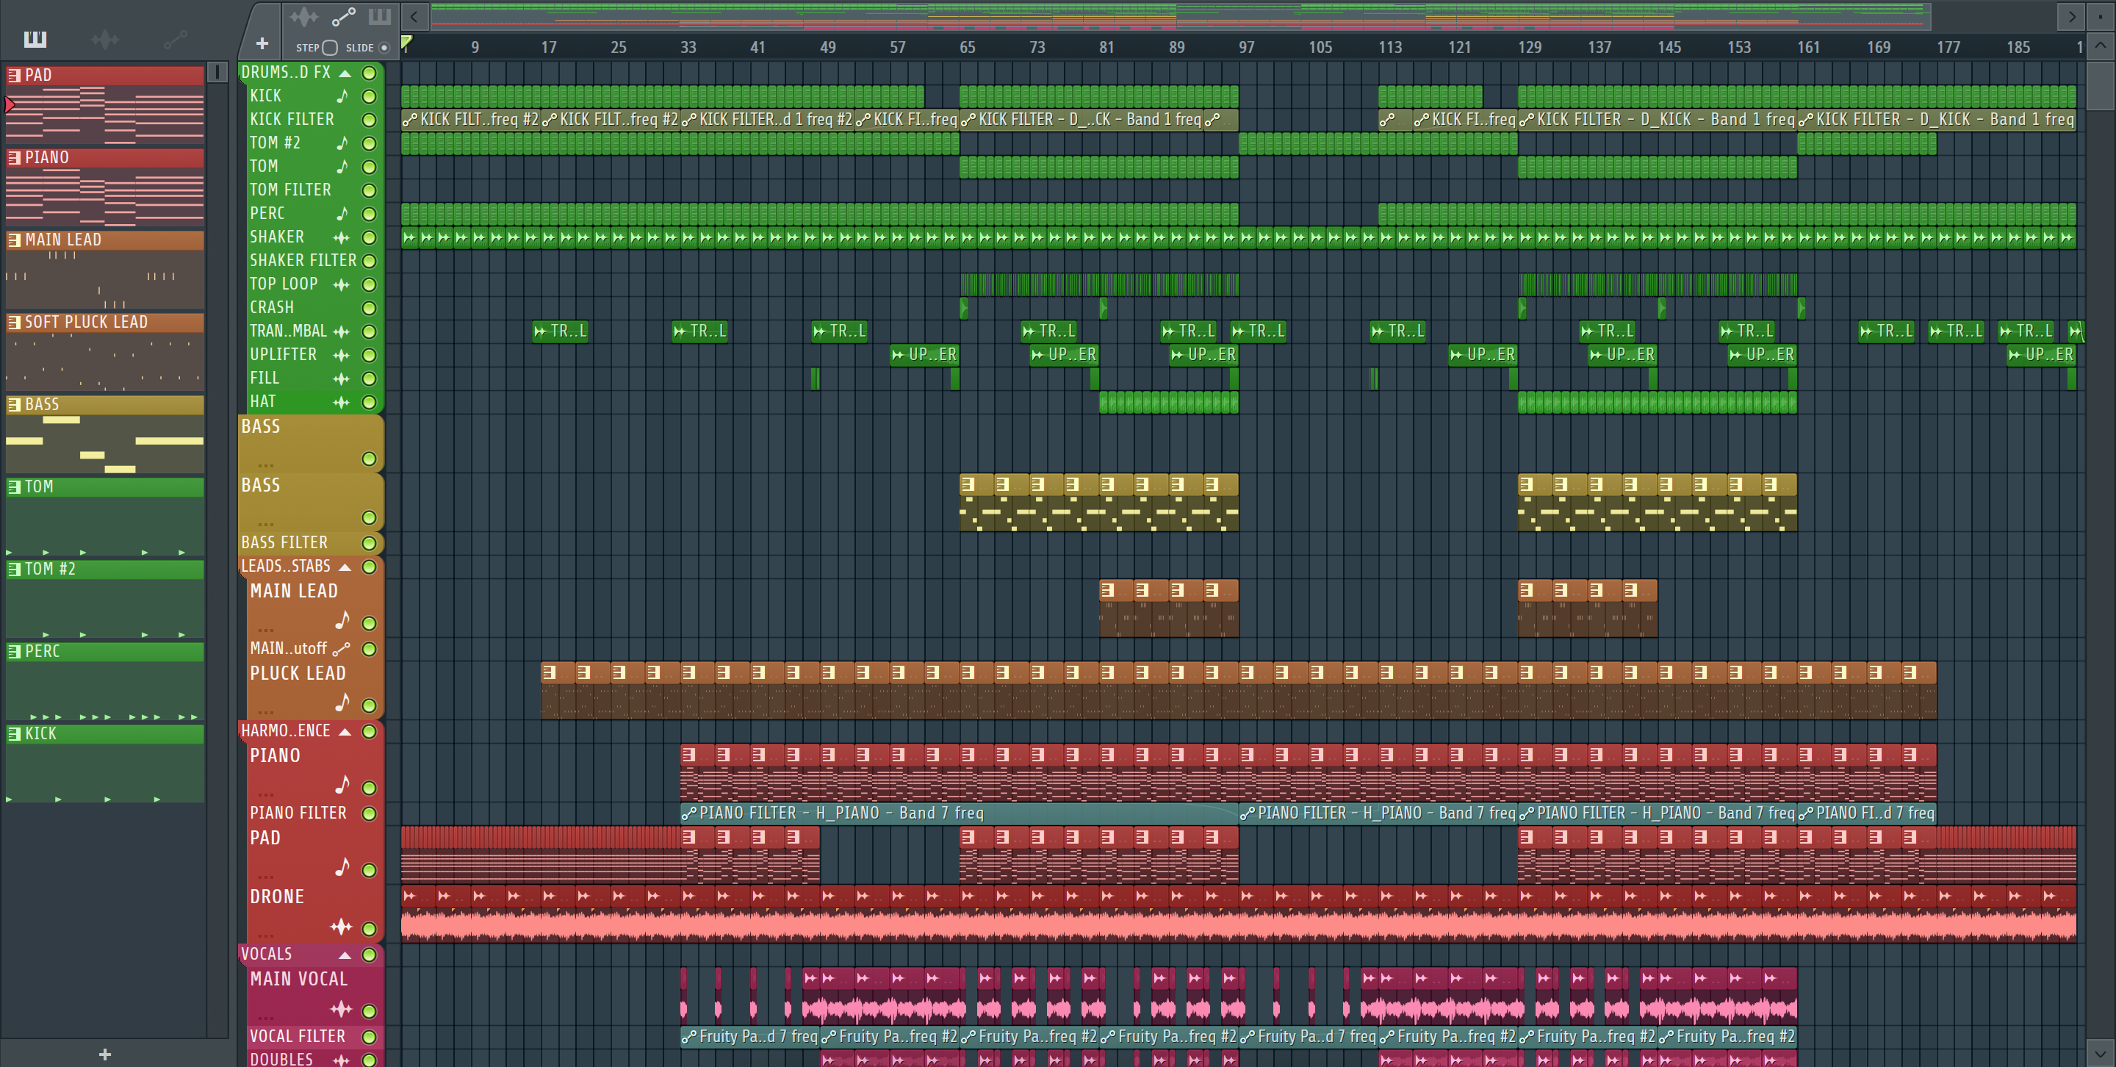Click the SHAKER FILTER track name
The image size is (2116, 1067).
tap(303, 260)
